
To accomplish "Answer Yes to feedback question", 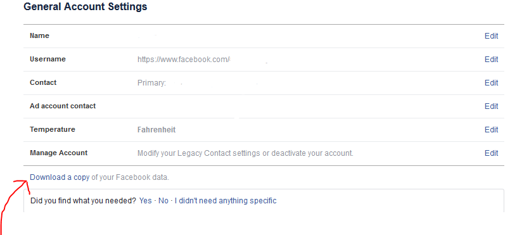I will (145, 201).
